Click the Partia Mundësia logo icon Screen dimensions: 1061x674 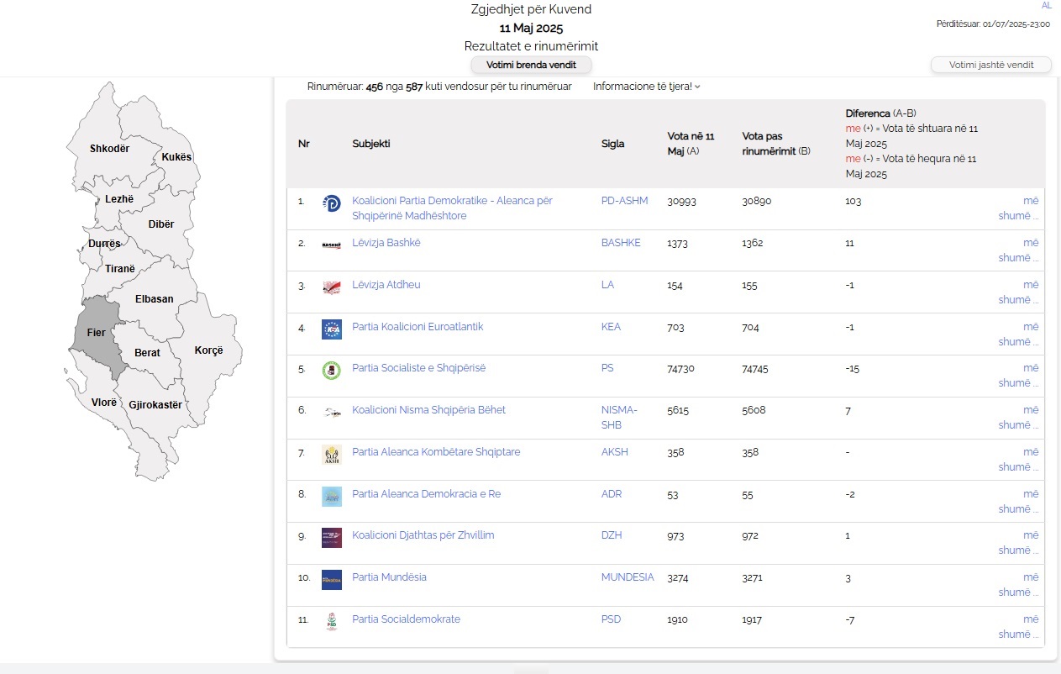tap(332, 580)
